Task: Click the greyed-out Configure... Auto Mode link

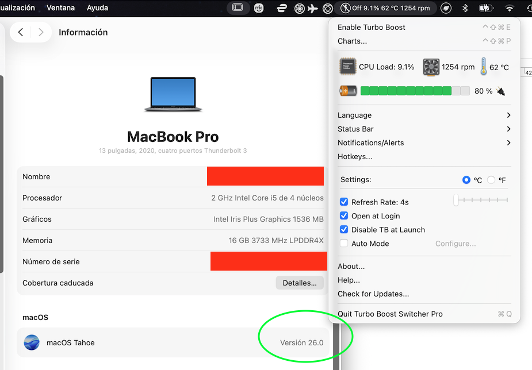Action: 456,244
